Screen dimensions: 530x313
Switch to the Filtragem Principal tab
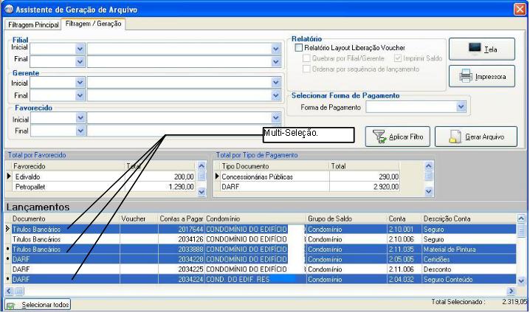pyautogui.click(x=32, y=24)
